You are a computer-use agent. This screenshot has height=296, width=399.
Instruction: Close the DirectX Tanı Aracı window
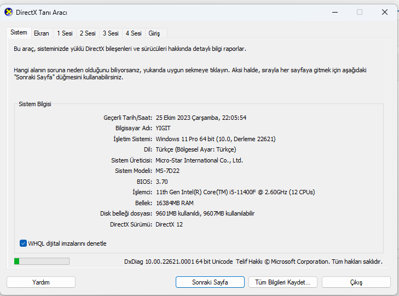(x=384, y=12)
